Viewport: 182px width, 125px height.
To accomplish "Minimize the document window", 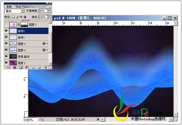I will tap(164, 18).
